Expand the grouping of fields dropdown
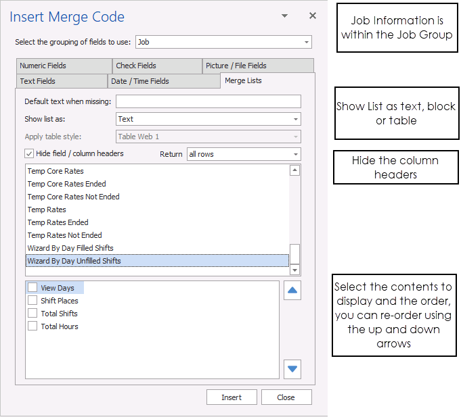Viewport: 461px width, 417px height. (x=307, y=42)
